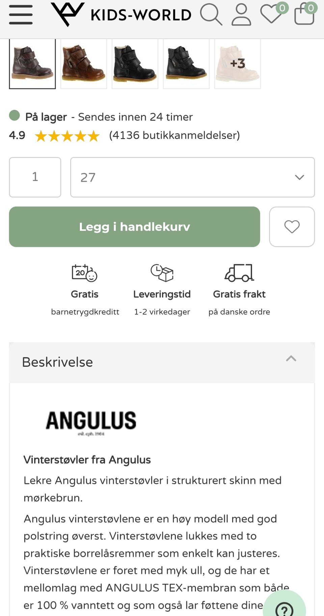Open the hamburger navigation menu
This screenshot has width=324, height=616.
[21, 14]
